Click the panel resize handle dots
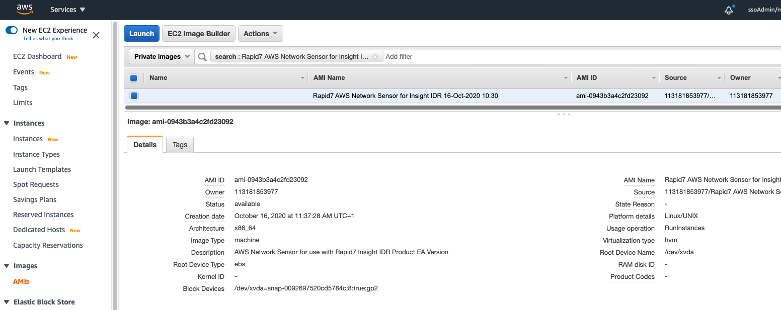 (x=563, y=114)
